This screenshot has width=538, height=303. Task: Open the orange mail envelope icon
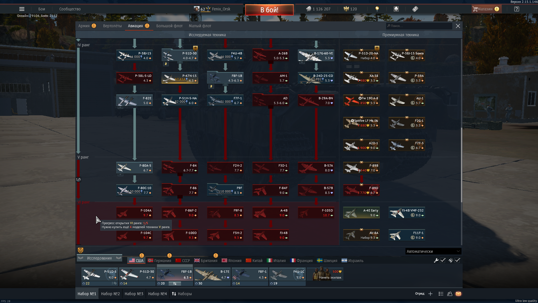coord(458,294)
